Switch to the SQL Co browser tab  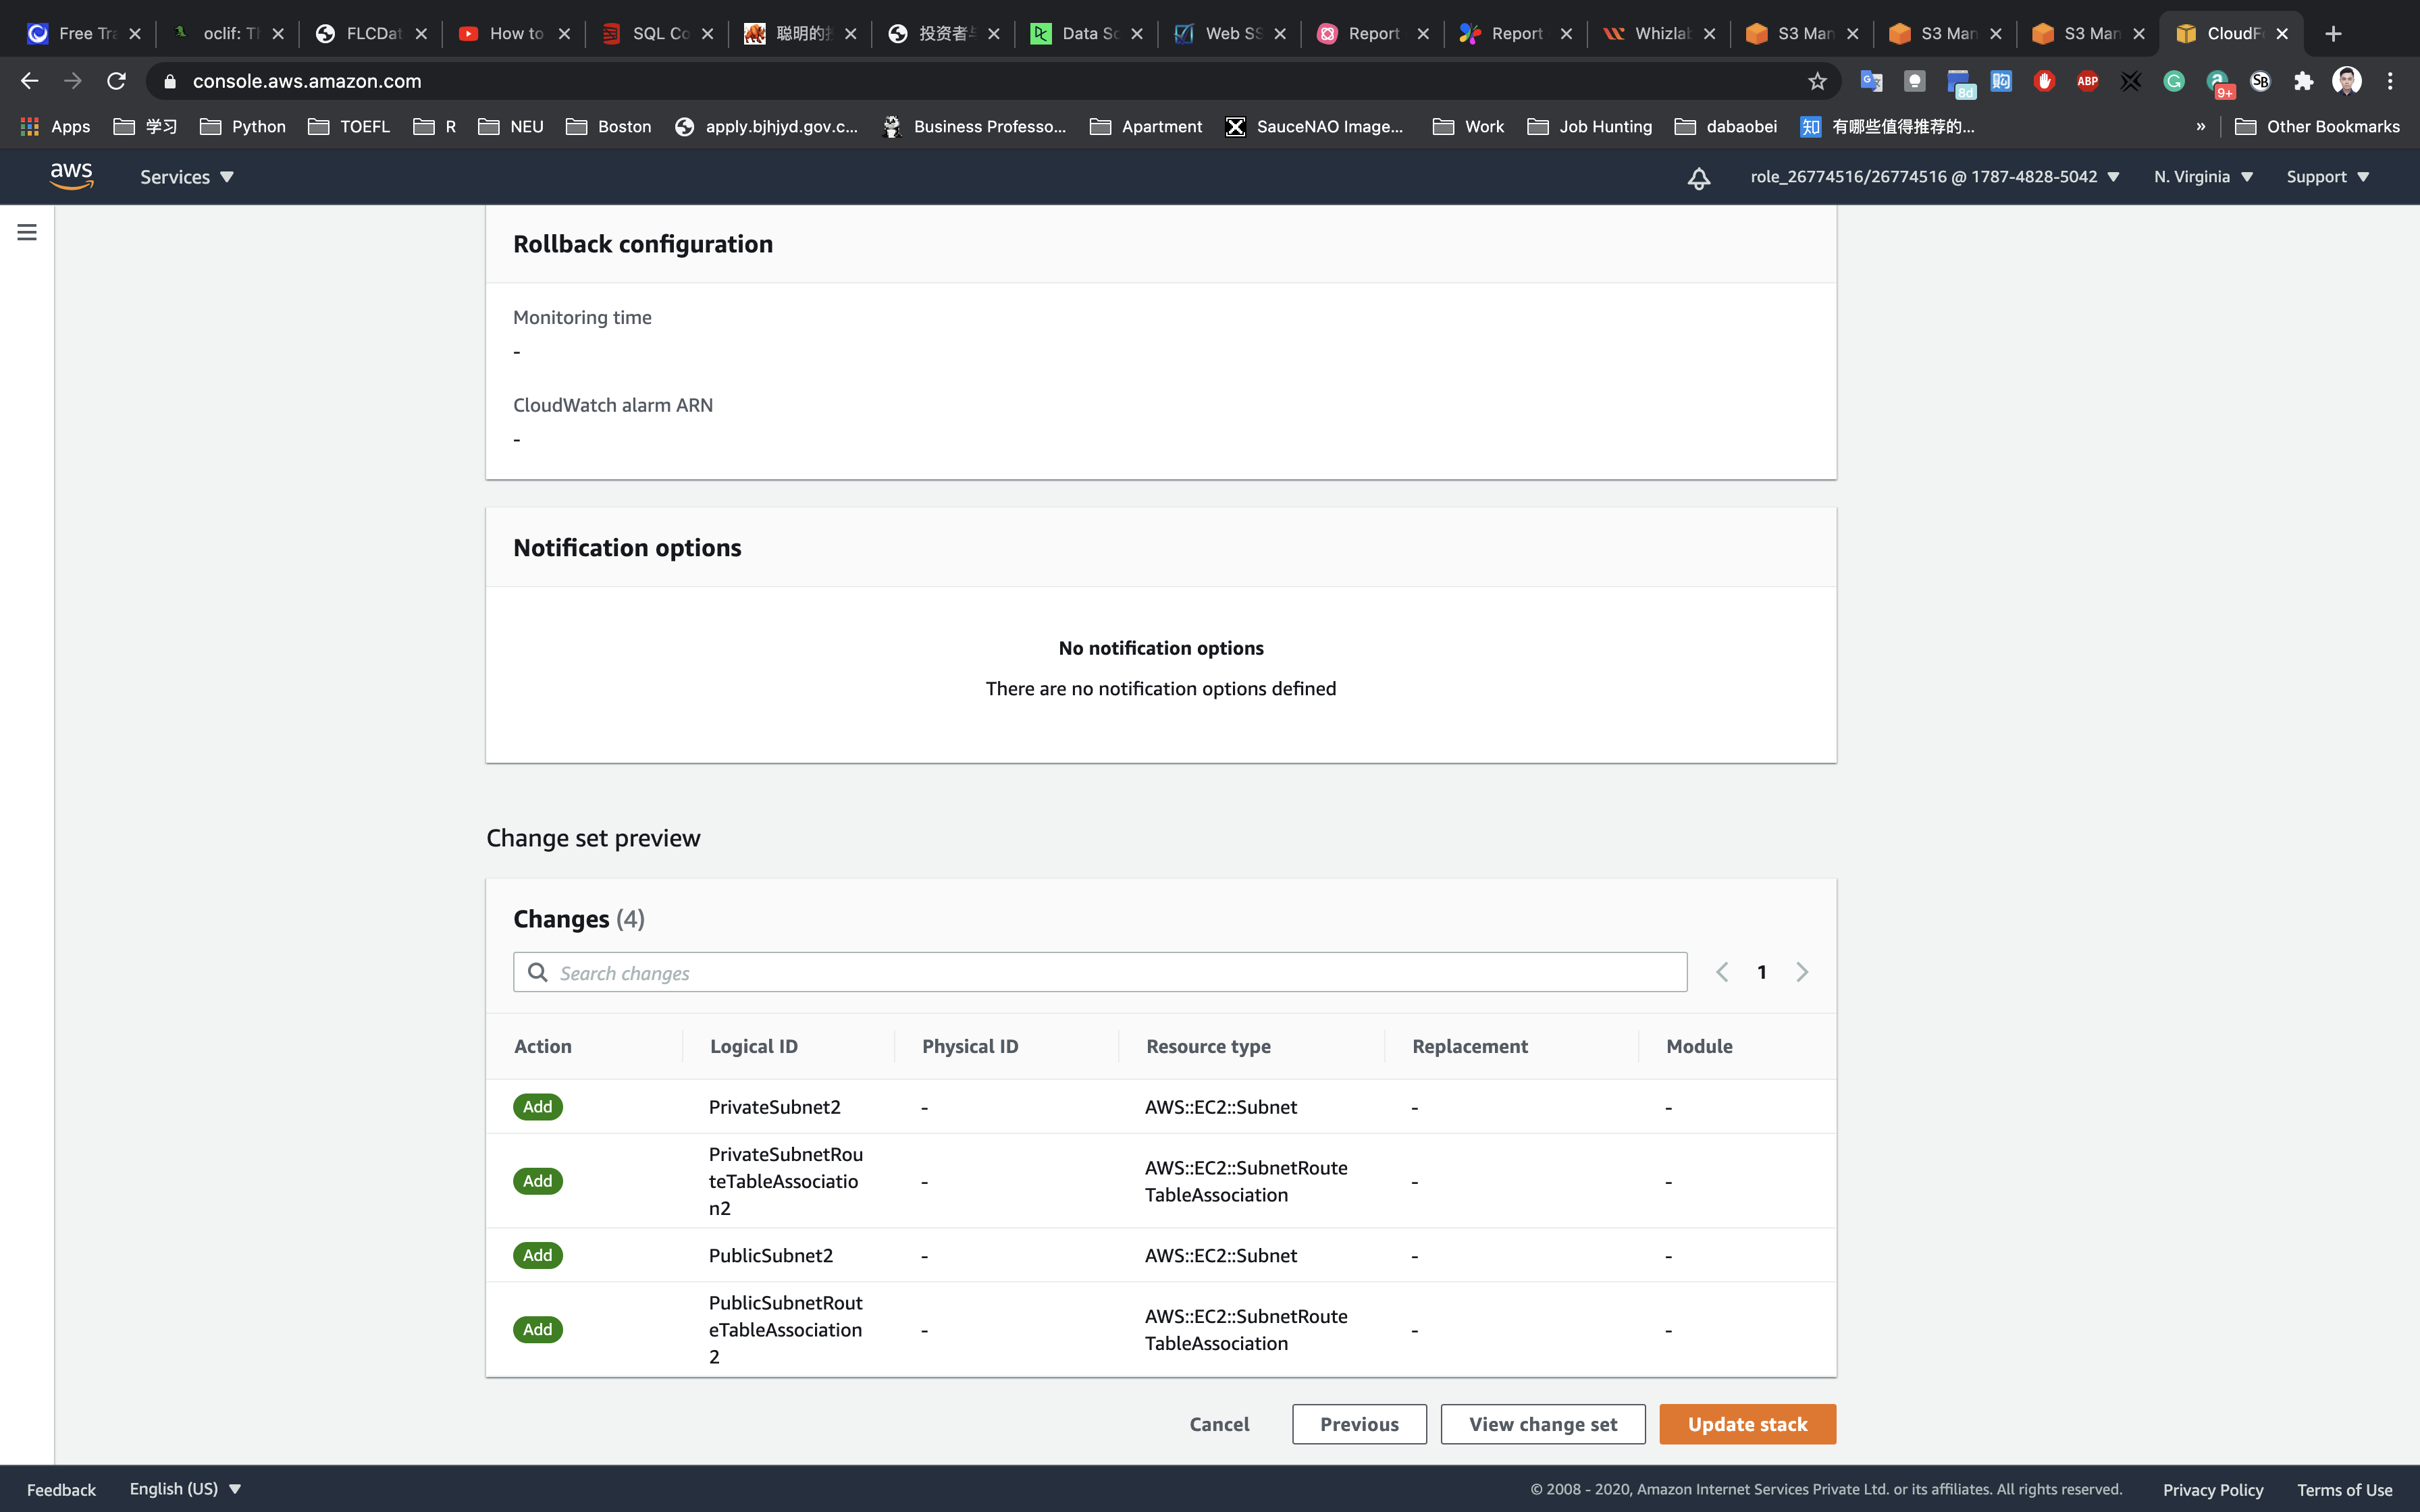point(655,34)
